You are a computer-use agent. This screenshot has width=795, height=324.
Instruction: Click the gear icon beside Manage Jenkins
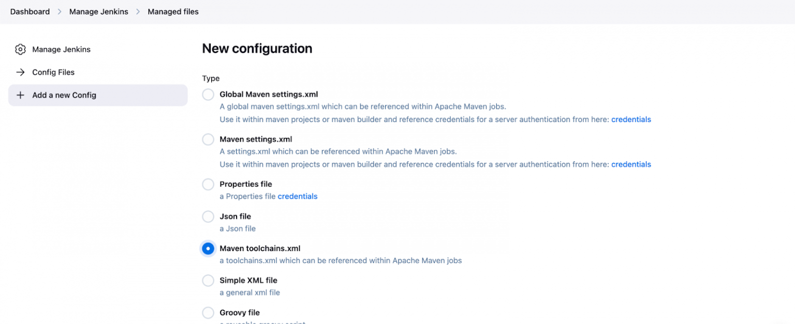point(20,49)
